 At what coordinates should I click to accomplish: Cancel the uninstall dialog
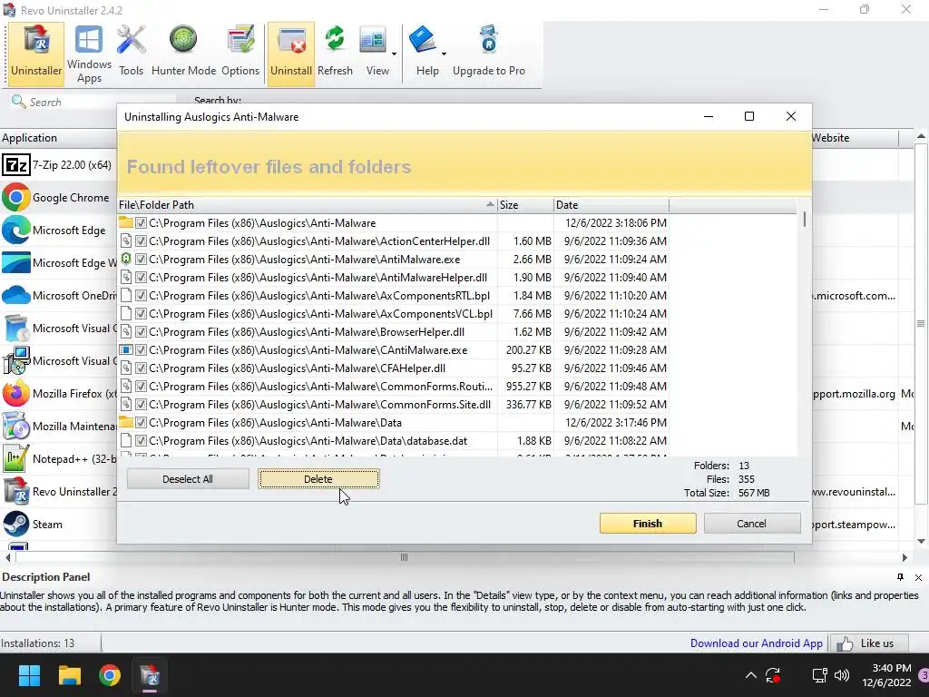(x=751, y=524)
